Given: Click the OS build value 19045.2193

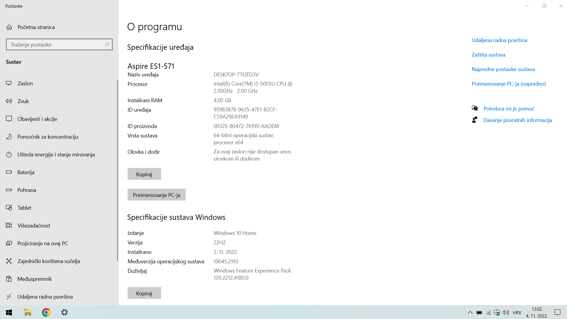Looking at the screenshot, I should point(226,262).
